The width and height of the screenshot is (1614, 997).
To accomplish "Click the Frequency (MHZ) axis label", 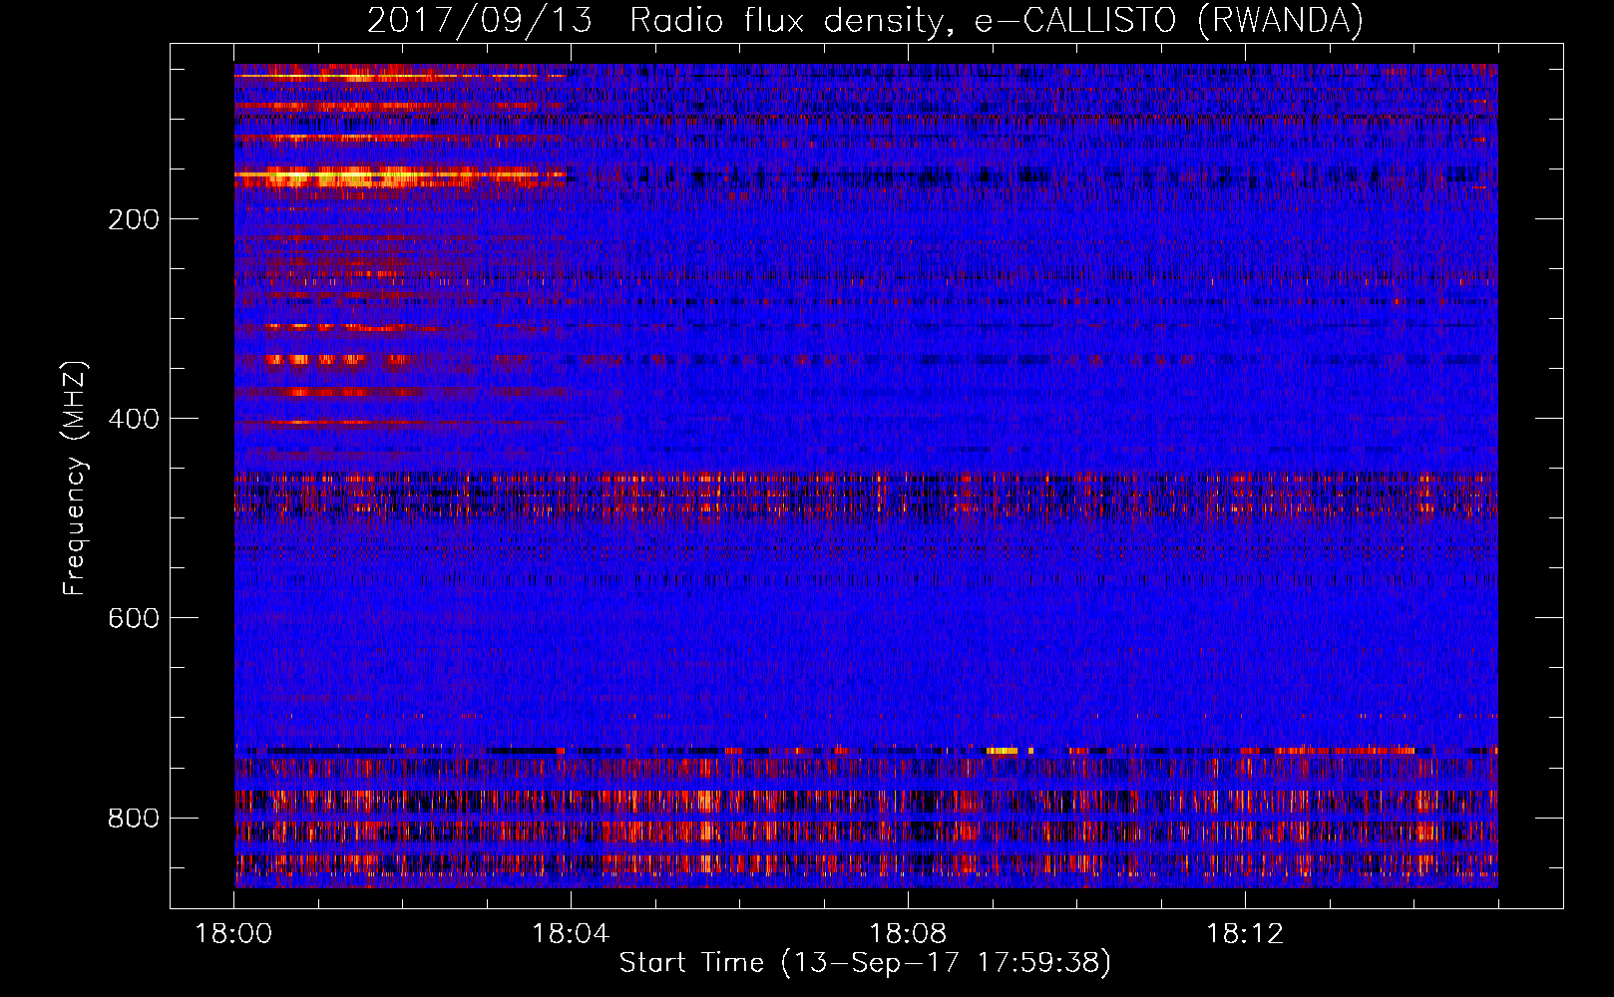I will coord(74,479).
